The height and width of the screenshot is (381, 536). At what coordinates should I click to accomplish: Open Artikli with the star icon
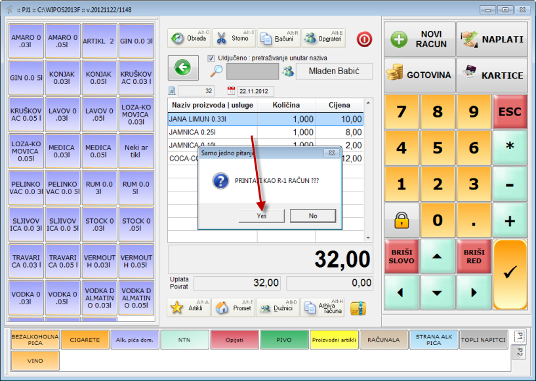click(x=188, y=308)
